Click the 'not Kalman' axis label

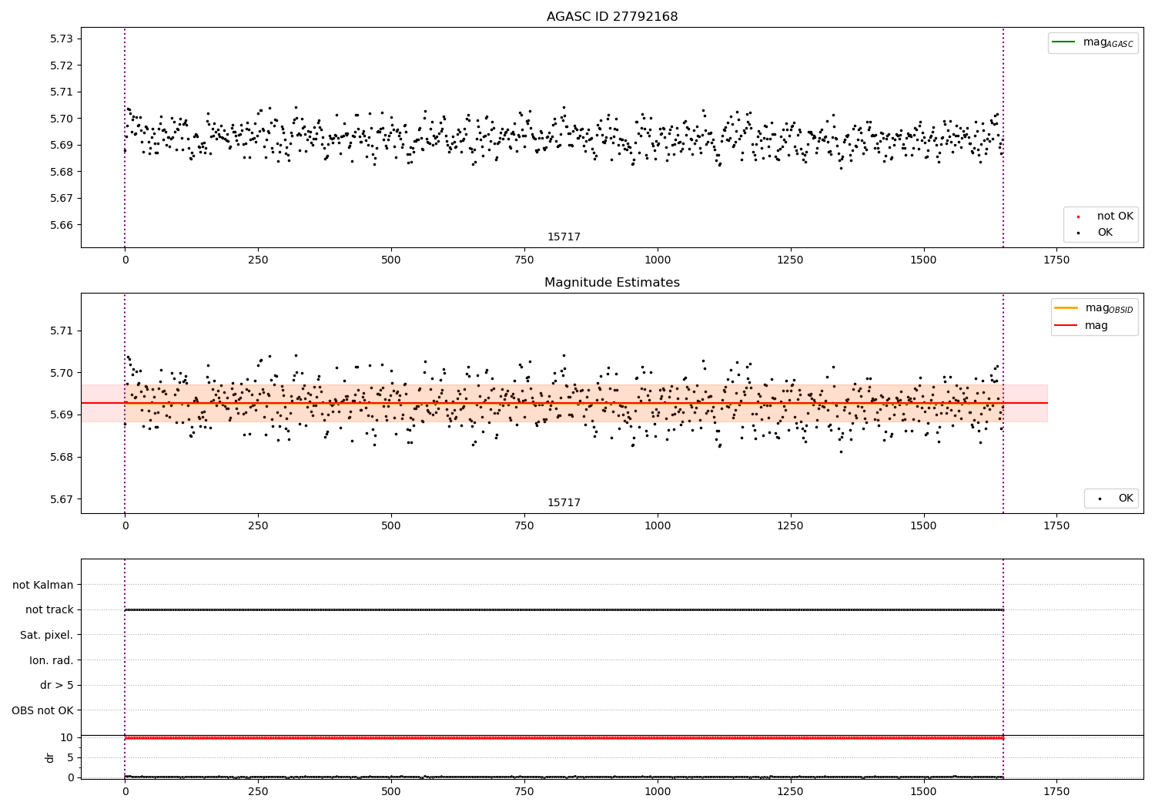pos(43,585)
